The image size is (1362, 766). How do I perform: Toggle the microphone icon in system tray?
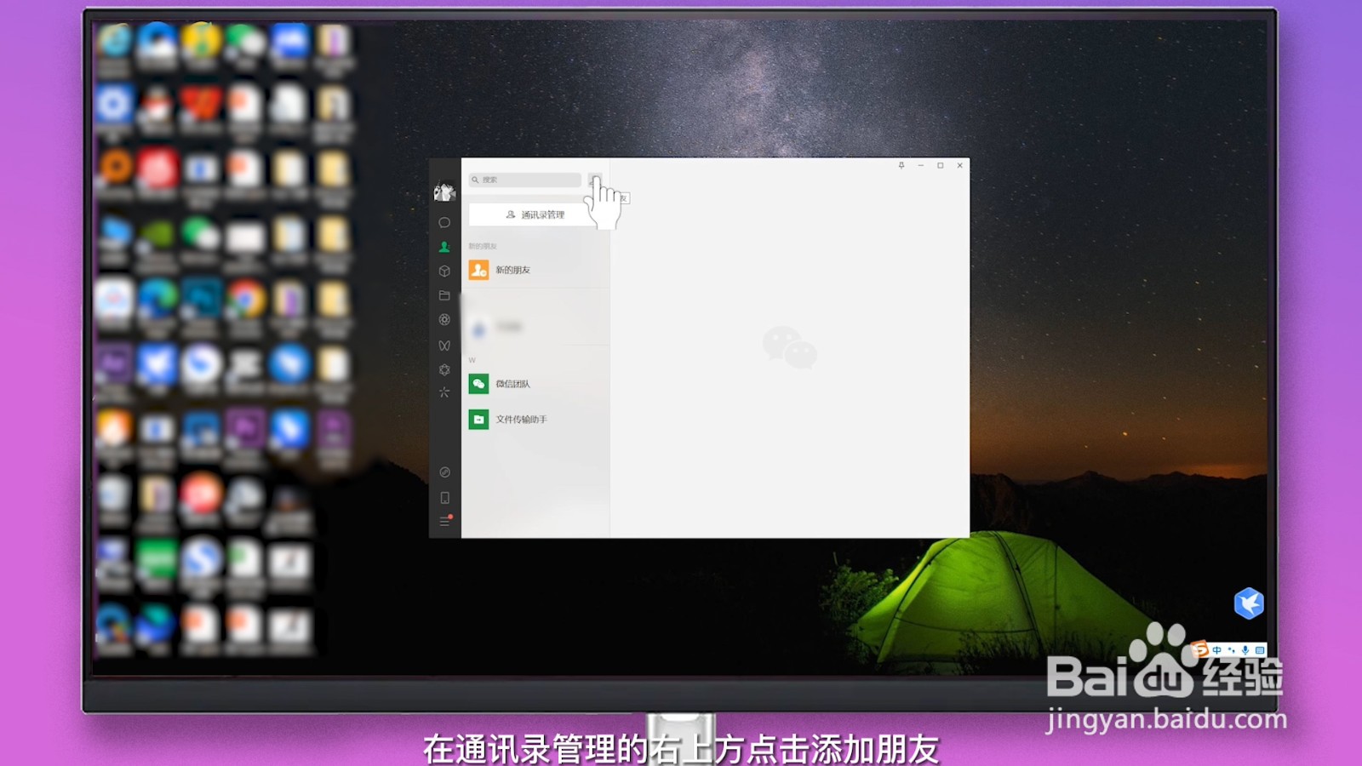[1245, 649]
